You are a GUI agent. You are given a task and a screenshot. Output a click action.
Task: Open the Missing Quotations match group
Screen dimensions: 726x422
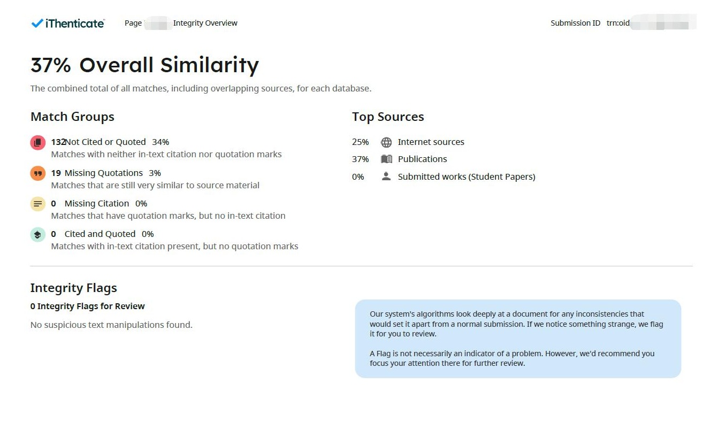pos(104,173)
